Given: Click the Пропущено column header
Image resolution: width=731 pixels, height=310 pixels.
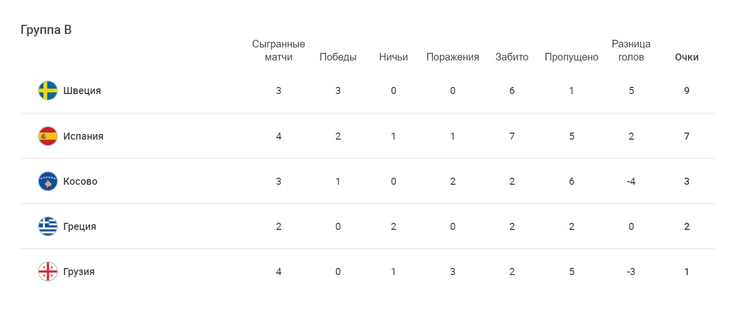Looking at the screenshot, I should (x=571, y=57).
